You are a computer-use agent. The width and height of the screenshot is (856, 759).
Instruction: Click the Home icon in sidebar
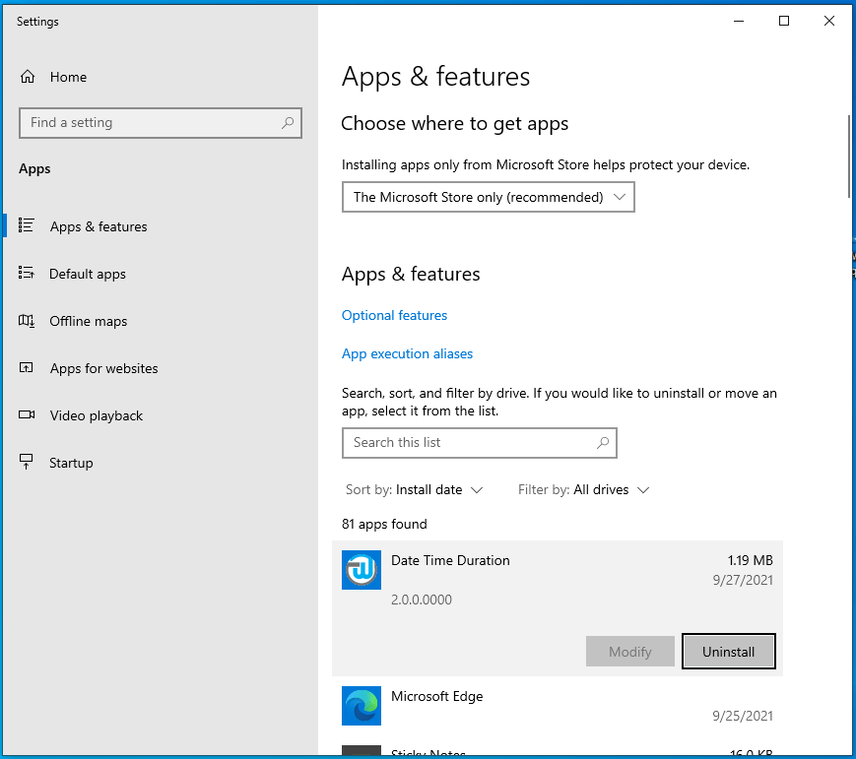click(28, 77)
